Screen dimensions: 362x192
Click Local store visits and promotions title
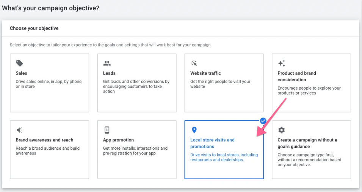click(x=212, y=143)
